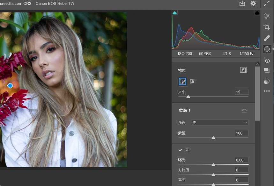Screen dimensions: 274x189
Task: Collapse the 亮 adjustments section
Action: point(180,150)
